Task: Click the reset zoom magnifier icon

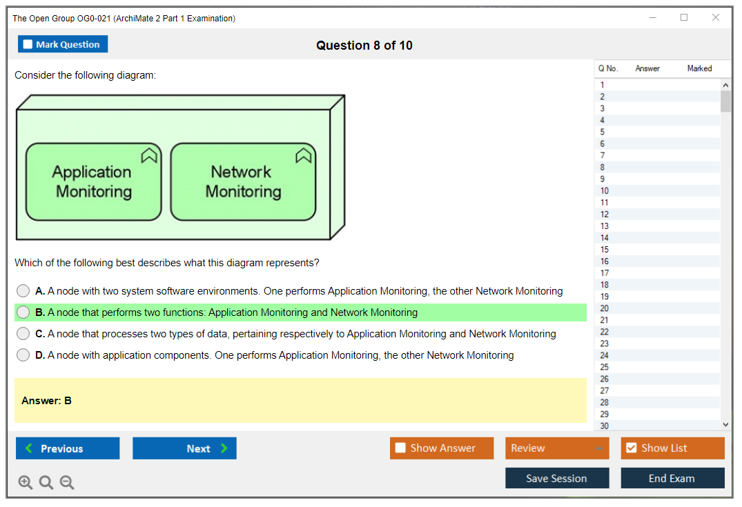Action: click(x=46, y=482)
